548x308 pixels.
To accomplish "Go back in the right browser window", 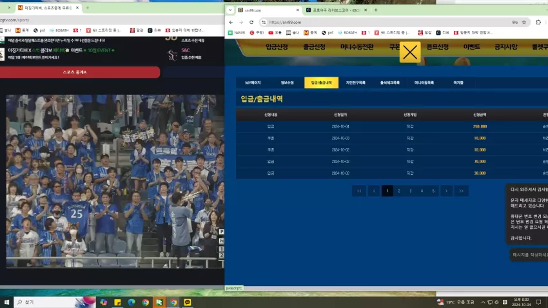I will click(x=231, y=22).
